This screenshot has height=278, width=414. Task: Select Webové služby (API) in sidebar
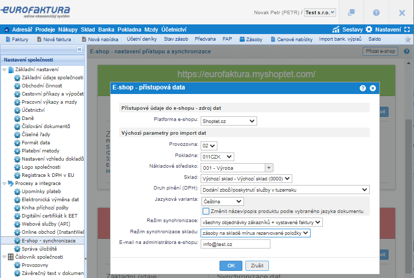pos(45,224)
